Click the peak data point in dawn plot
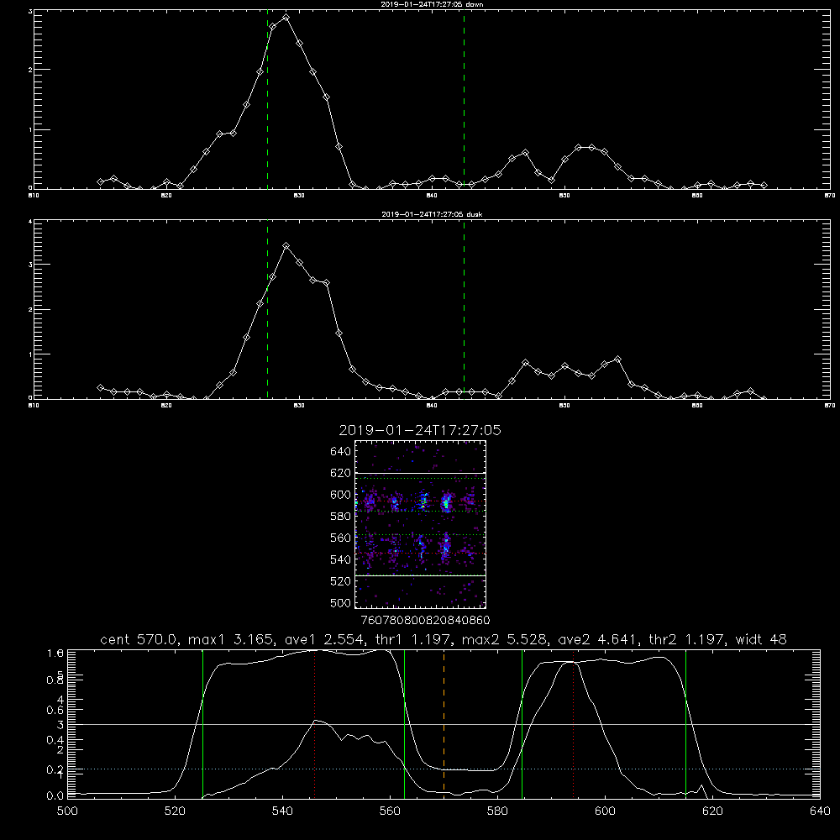The image size is (840, 840). tap(286, 17)
